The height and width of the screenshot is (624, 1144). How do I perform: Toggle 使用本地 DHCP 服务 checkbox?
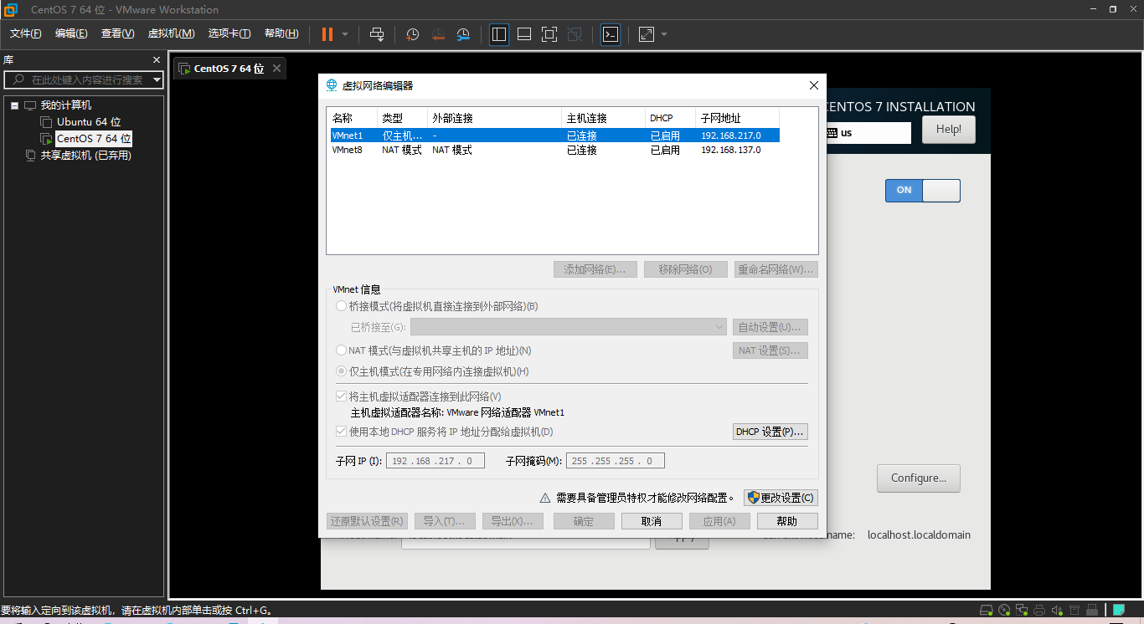pyautogui.click(x=341, y=432)
